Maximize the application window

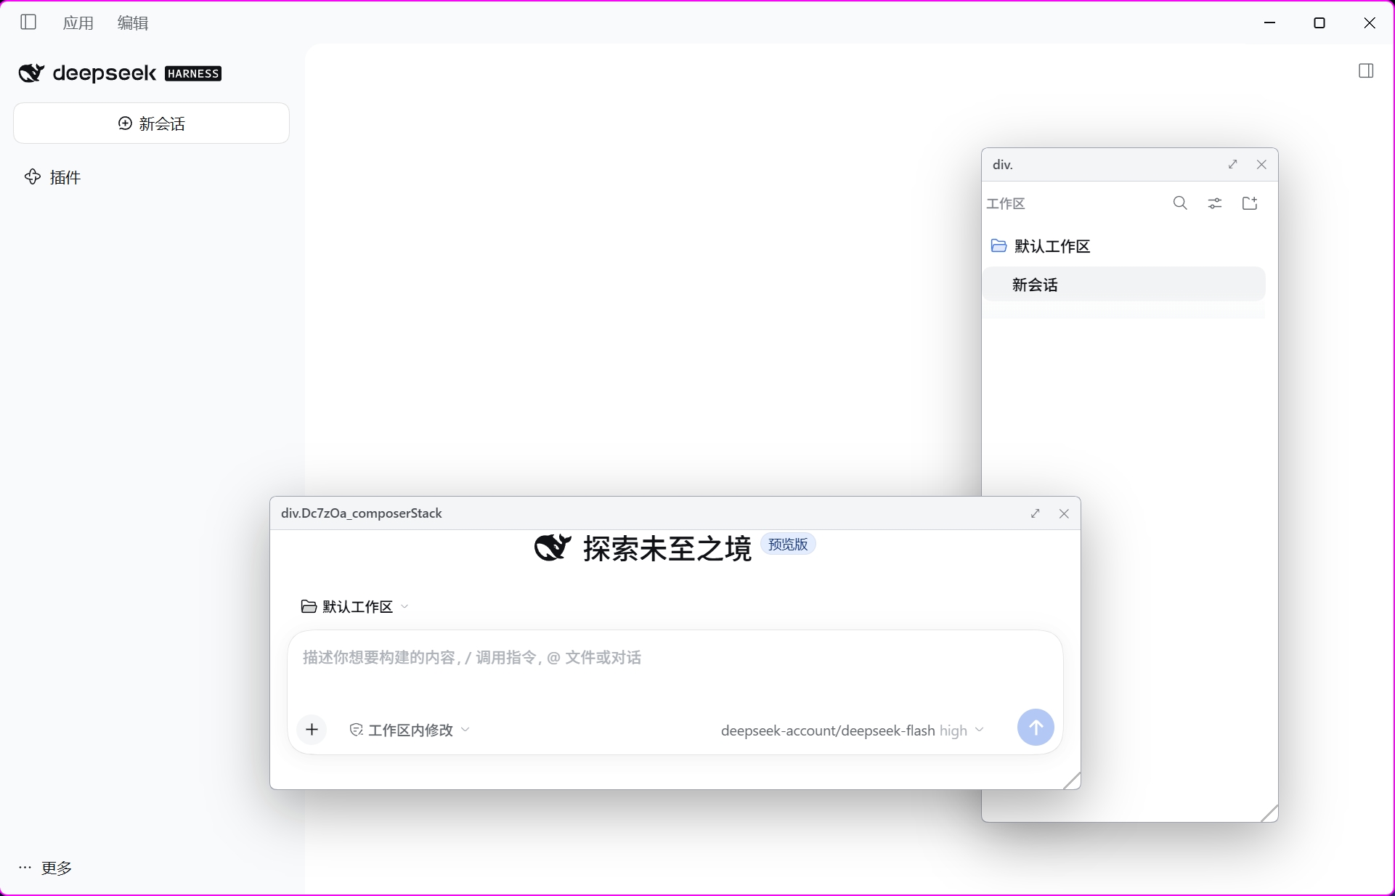pyautogui.click(x=1319, y=23)
